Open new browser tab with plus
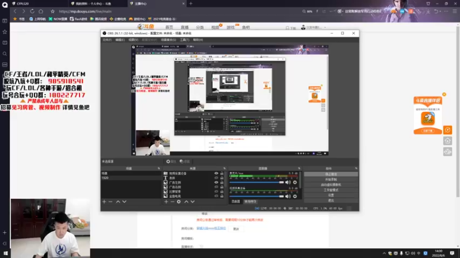460x258 pixels. [191, 3]
